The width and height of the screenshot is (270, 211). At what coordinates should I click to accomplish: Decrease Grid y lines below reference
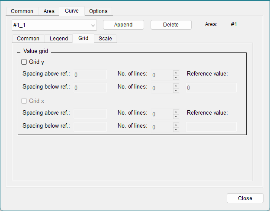[x=176, y=90]
